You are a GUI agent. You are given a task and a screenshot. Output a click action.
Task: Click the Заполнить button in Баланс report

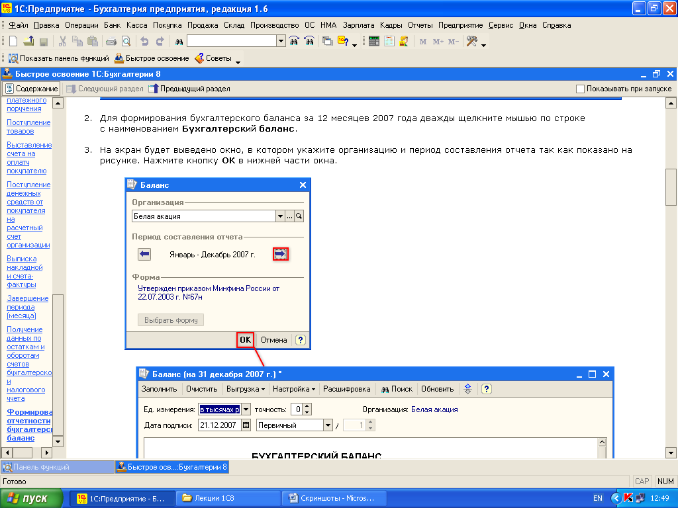tap(159, 389)
